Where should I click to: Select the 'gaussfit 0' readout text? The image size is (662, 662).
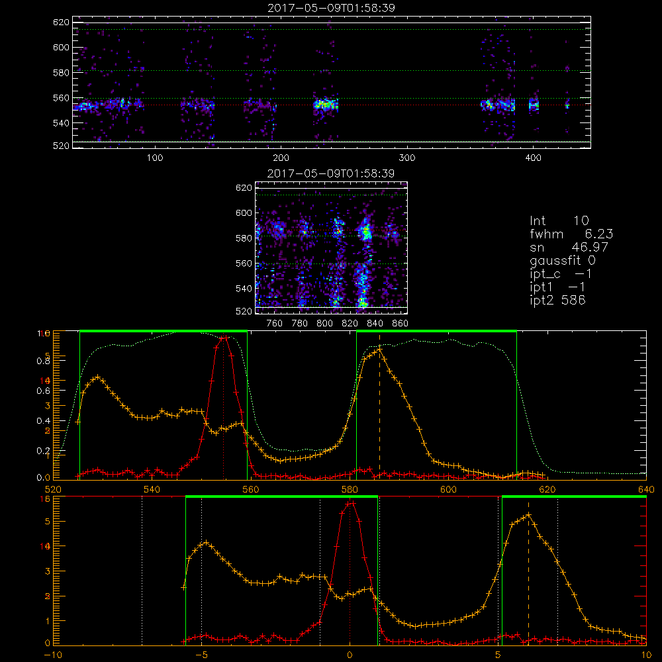(x=562, y=260)
